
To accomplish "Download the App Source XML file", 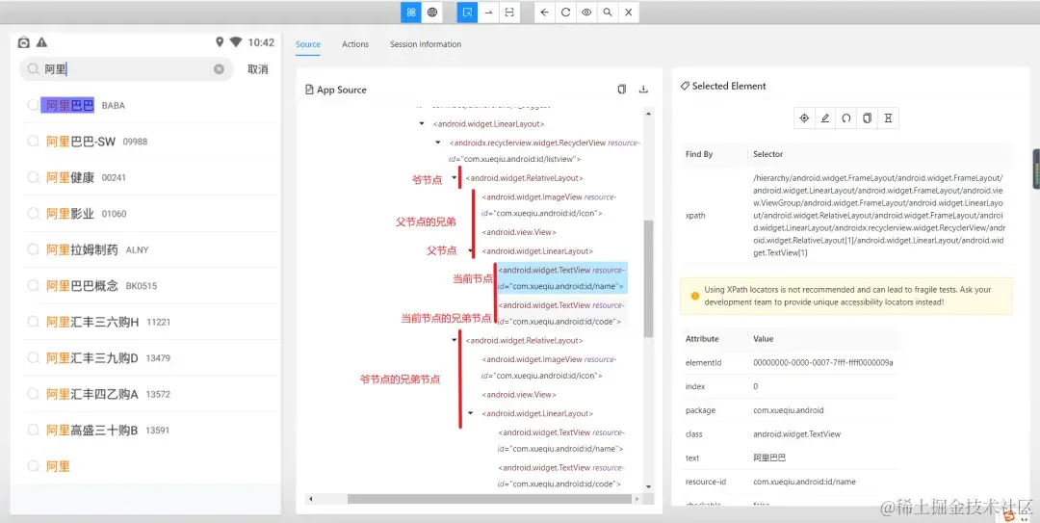I will tap(642, 90).
